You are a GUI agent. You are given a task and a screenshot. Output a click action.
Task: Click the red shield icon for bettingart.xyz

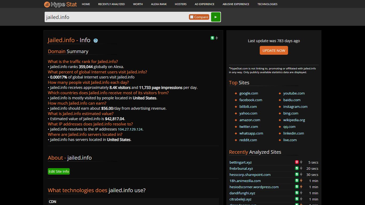click(x=297, y=162)
